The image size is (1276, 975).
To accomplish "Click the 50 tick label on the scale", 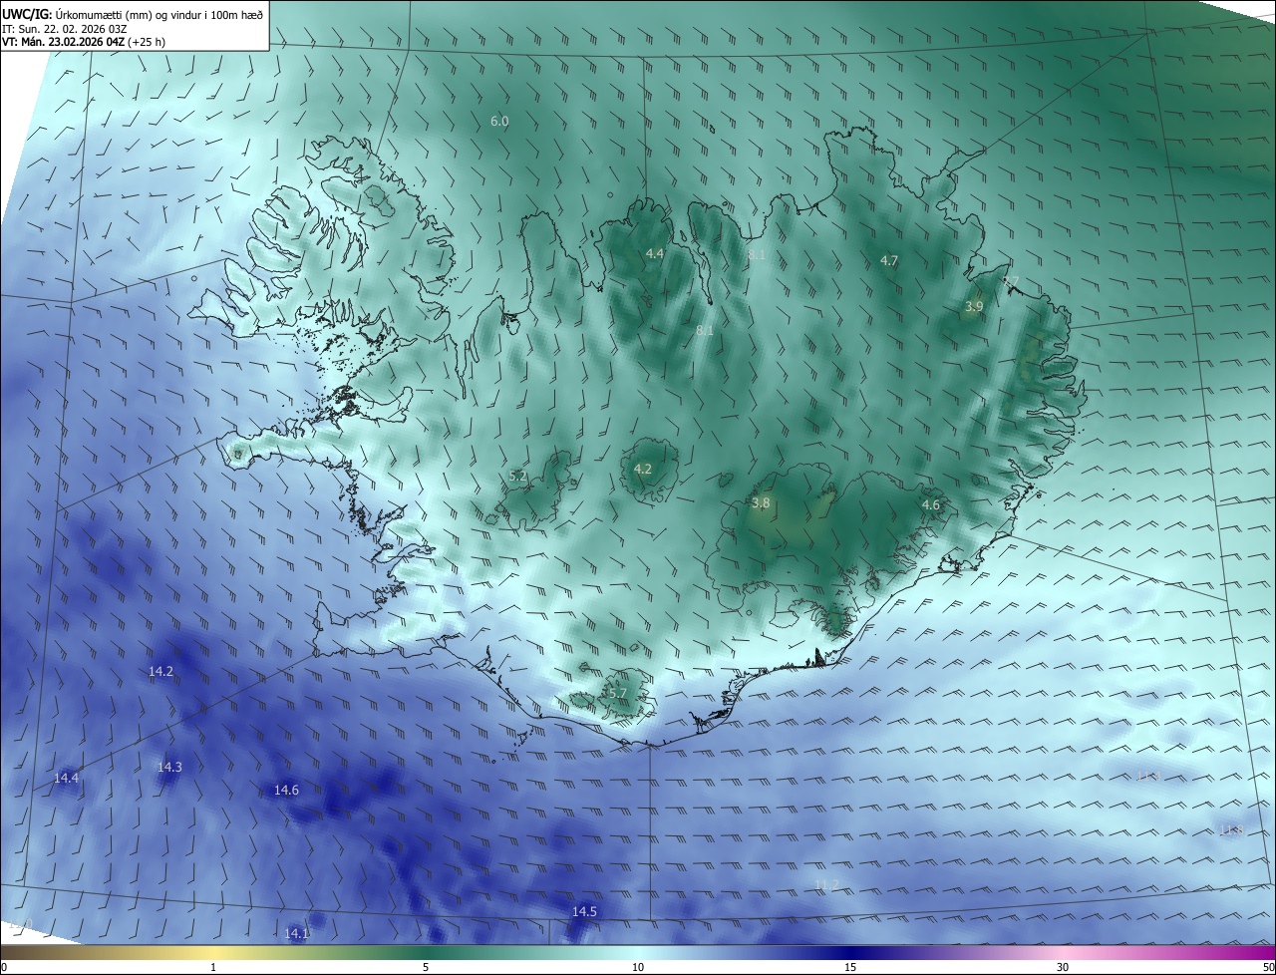I will pos(1268,967).
